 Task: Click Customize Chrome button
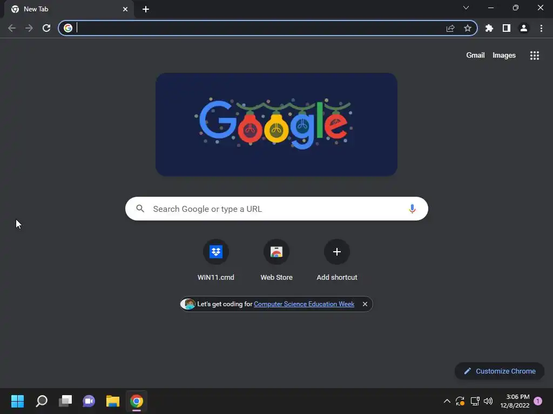(500, 371)
